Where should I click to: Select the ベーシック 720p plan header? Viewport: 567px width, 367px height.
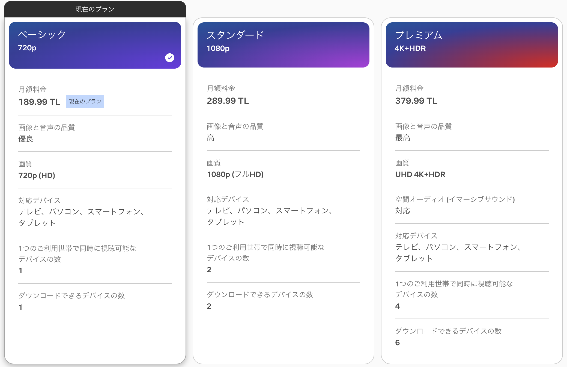click(95, 45)
